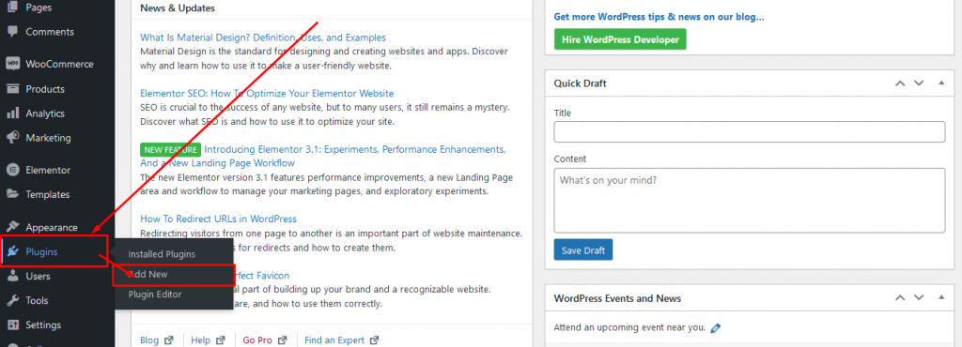
Task: Move WordPress Events and News panel up
Action: (900, 298)
